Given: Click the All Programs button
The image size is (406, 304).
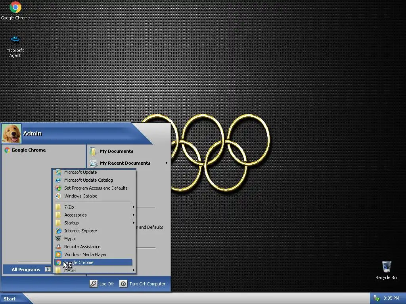Looking at the screenshot, I should (x=27, y=269).
